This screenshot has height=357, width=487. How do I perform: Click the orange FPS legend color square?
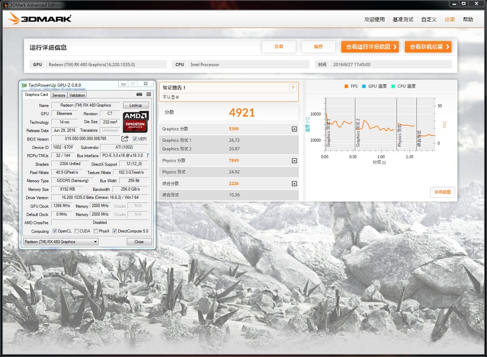[x=346, y=86]
